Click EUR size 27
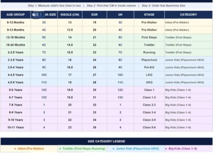Image resolution: width=213 pixels, height=156 pixels. (x=95, y=75)
